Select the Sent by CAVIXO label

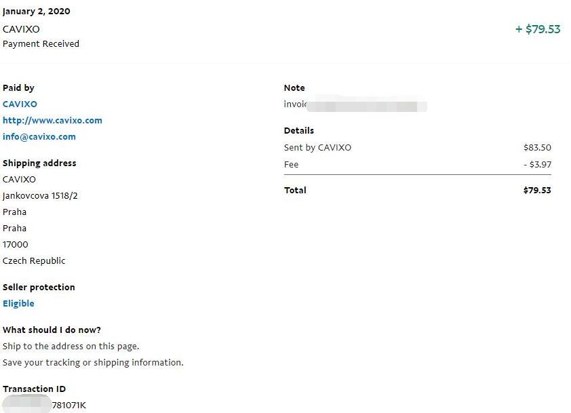click(317, 148)
